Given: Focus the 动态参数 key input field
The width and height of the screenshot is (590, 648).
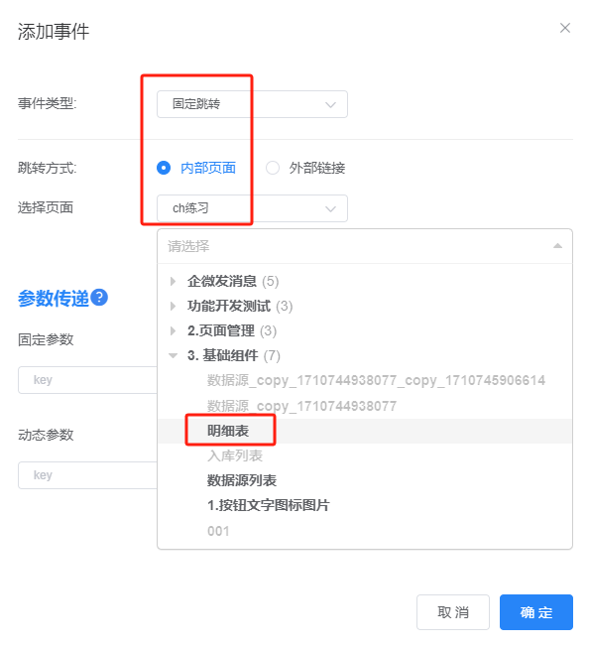Looking at the screenshot, I should tap(87, 475).
